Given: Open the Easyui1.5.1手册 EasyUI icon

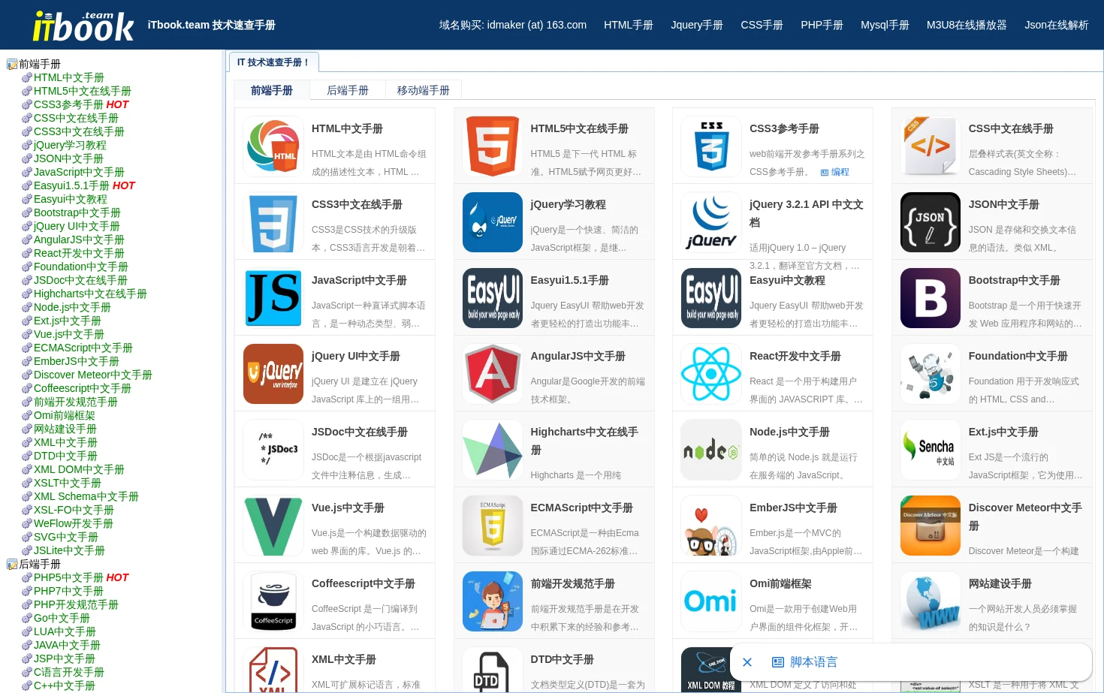Looking at the screenshot, I should (493, 298).
